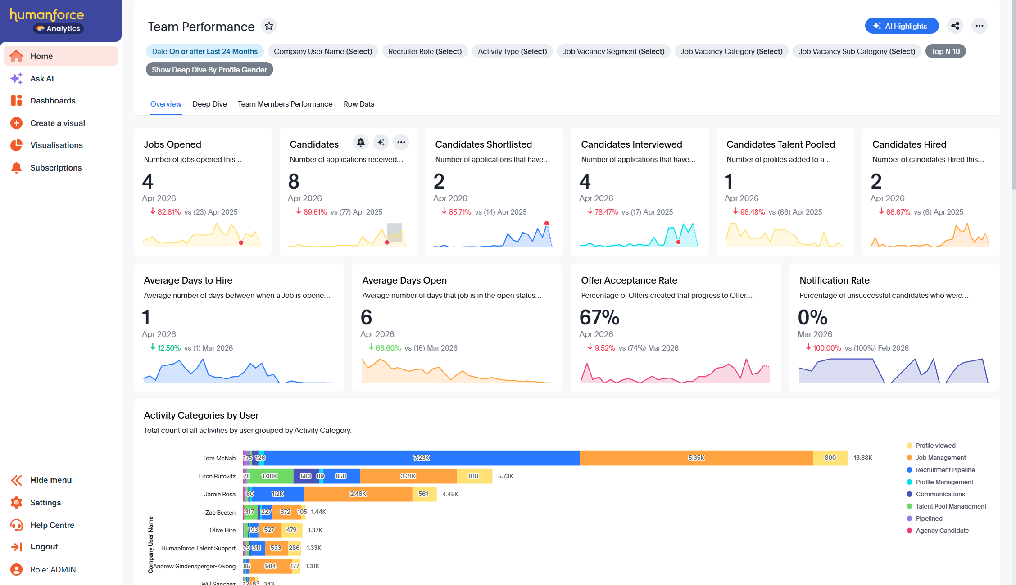Click the Candidates Hired sparkline chart
1016x585 pixels.
(x=930, y=235)
